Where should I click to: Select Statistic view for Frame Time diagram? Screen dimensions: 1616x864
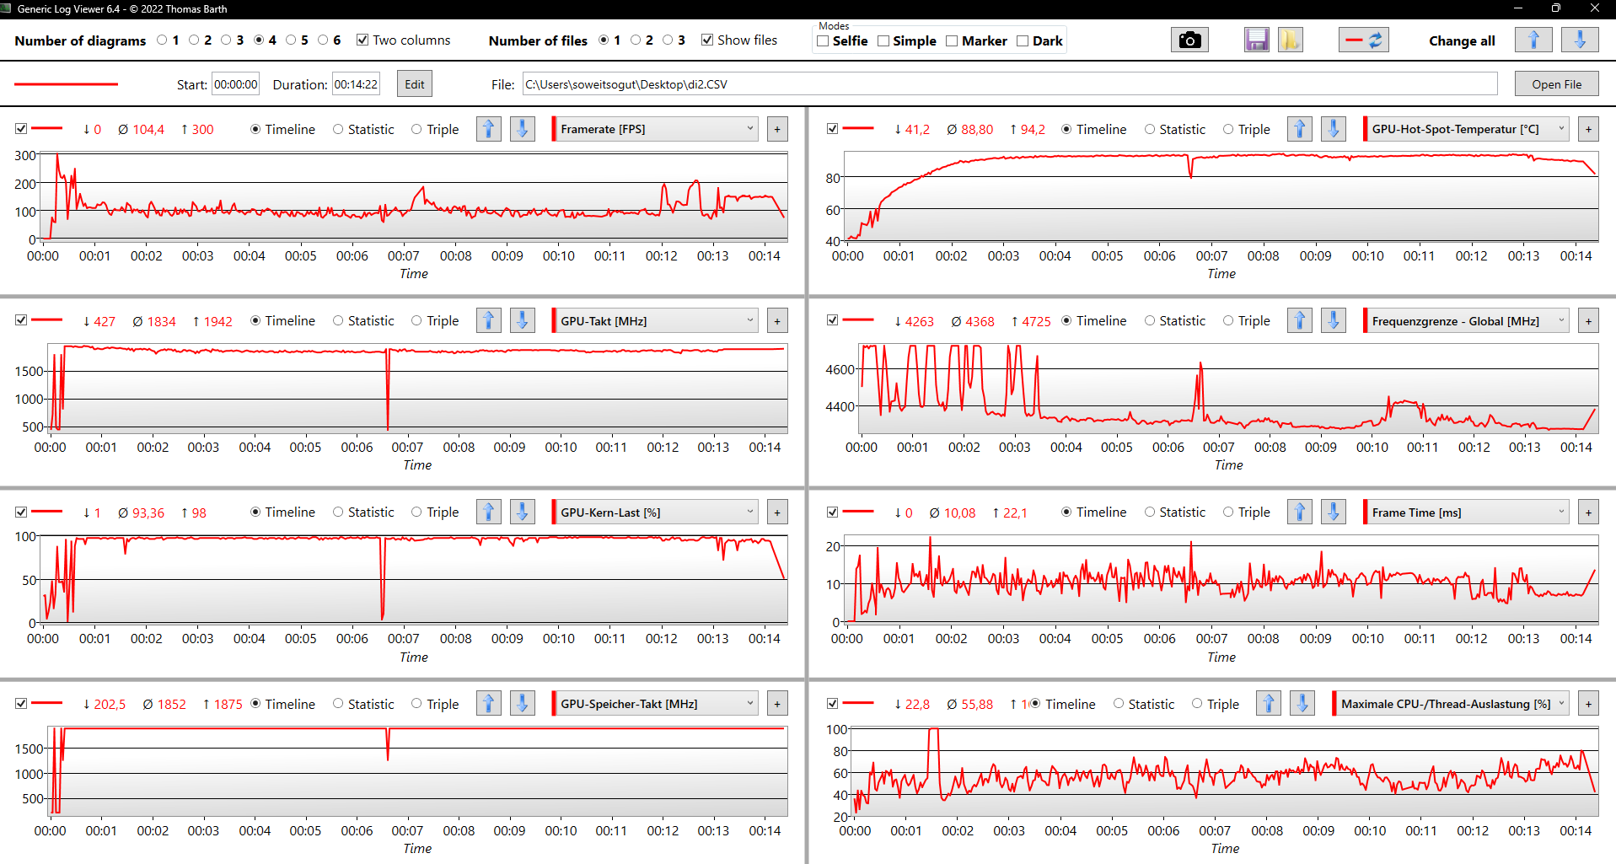click(x=1150, y=512)
